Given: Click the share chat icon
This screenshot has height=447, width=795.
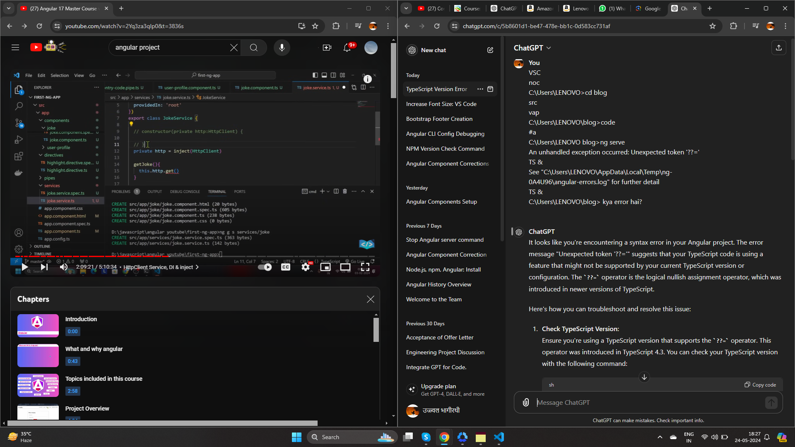Looking at the screenshot, I should pos(778,48).
